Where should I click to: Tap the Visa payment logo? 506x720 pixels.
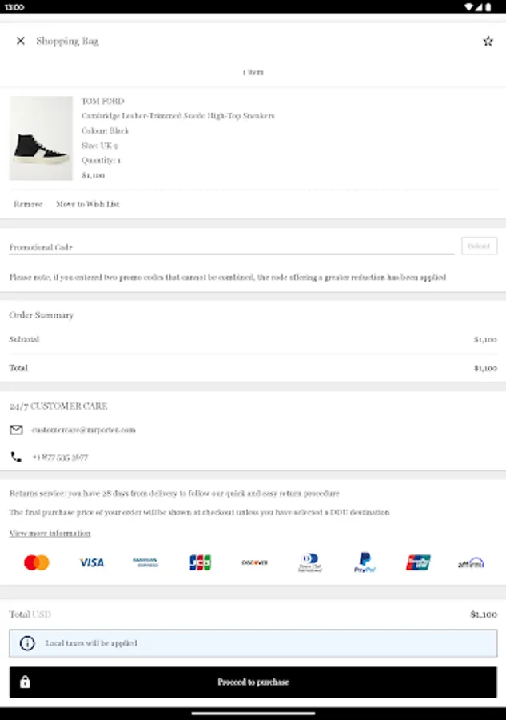click(92, 562)
